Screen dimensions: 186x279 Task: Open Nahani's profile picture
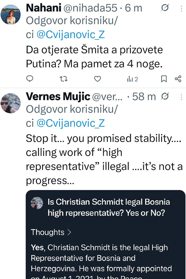pyautogui.click(x=11, y=15)
